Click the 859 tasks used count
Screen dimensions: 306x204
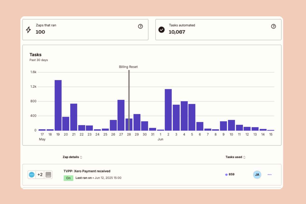point(231,174)
